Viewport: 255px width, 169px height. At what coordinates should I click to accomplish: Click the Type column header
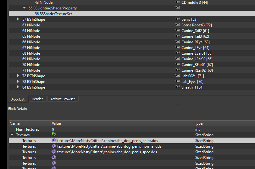coord(225,123)
